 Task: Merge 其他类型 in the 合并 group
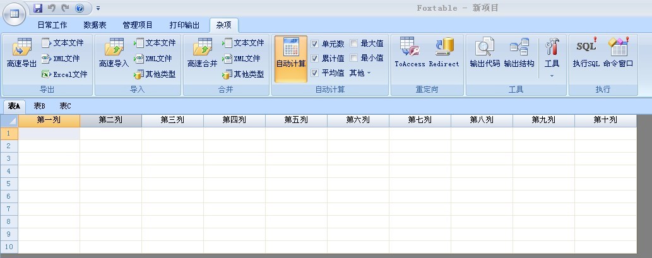click(243, 74)
